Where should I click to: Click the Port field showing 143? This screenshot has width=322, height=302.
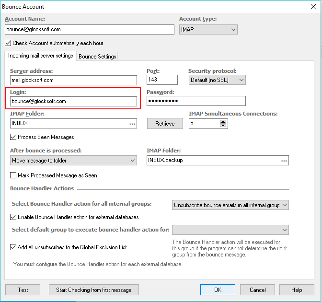coord(162,80)
